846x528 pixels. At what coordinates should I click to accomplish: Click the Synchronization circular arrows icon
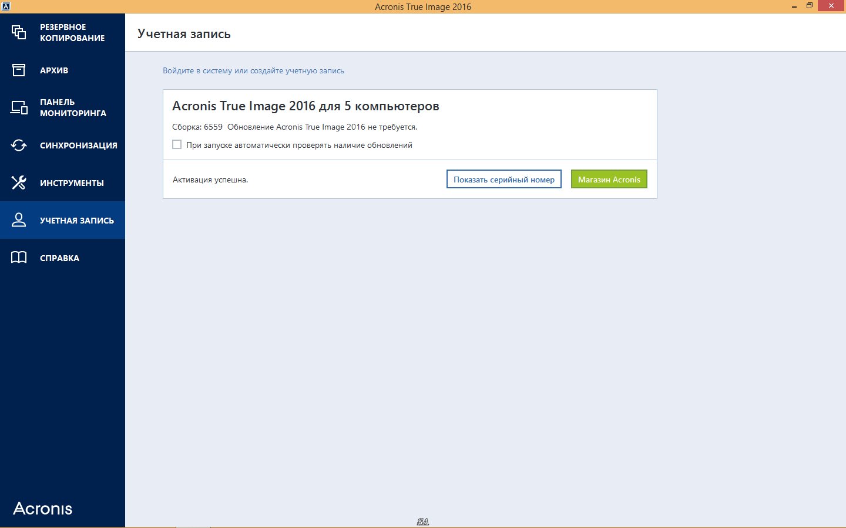click(x=19, y=145)
